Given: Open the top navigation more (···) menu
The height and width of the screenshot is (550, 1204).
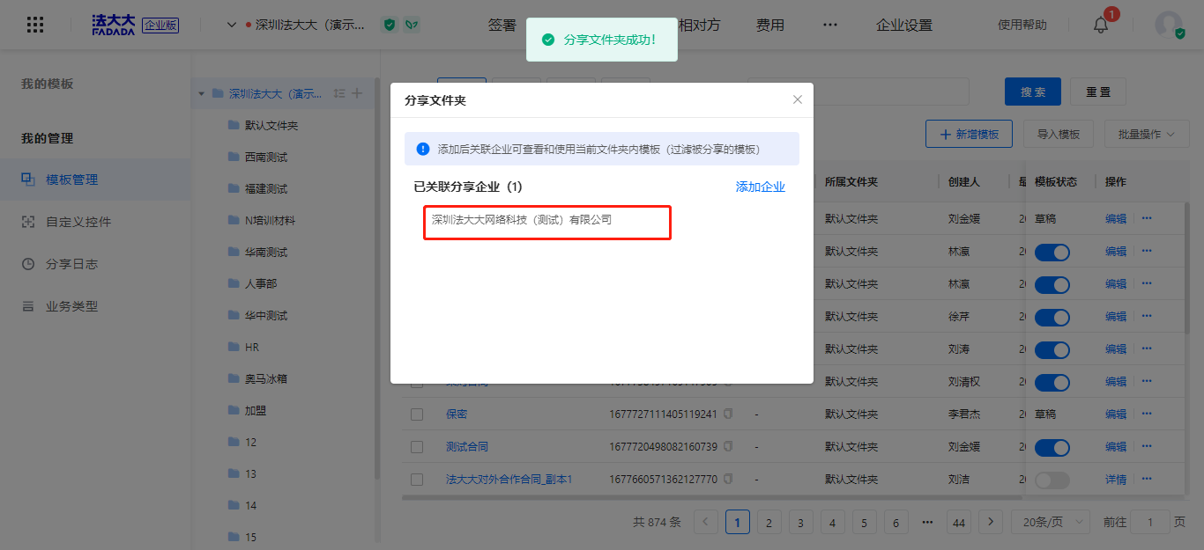Looking at the screenshot, I should click(830, 25).
